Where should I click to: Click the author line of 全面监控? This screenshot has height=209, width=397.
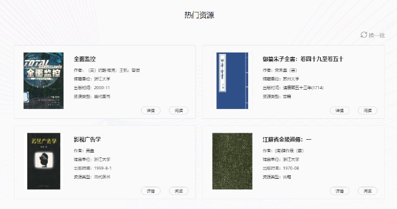[107, 70]
